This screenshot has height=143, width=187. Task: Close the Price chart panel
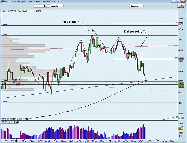coord(15,11)
